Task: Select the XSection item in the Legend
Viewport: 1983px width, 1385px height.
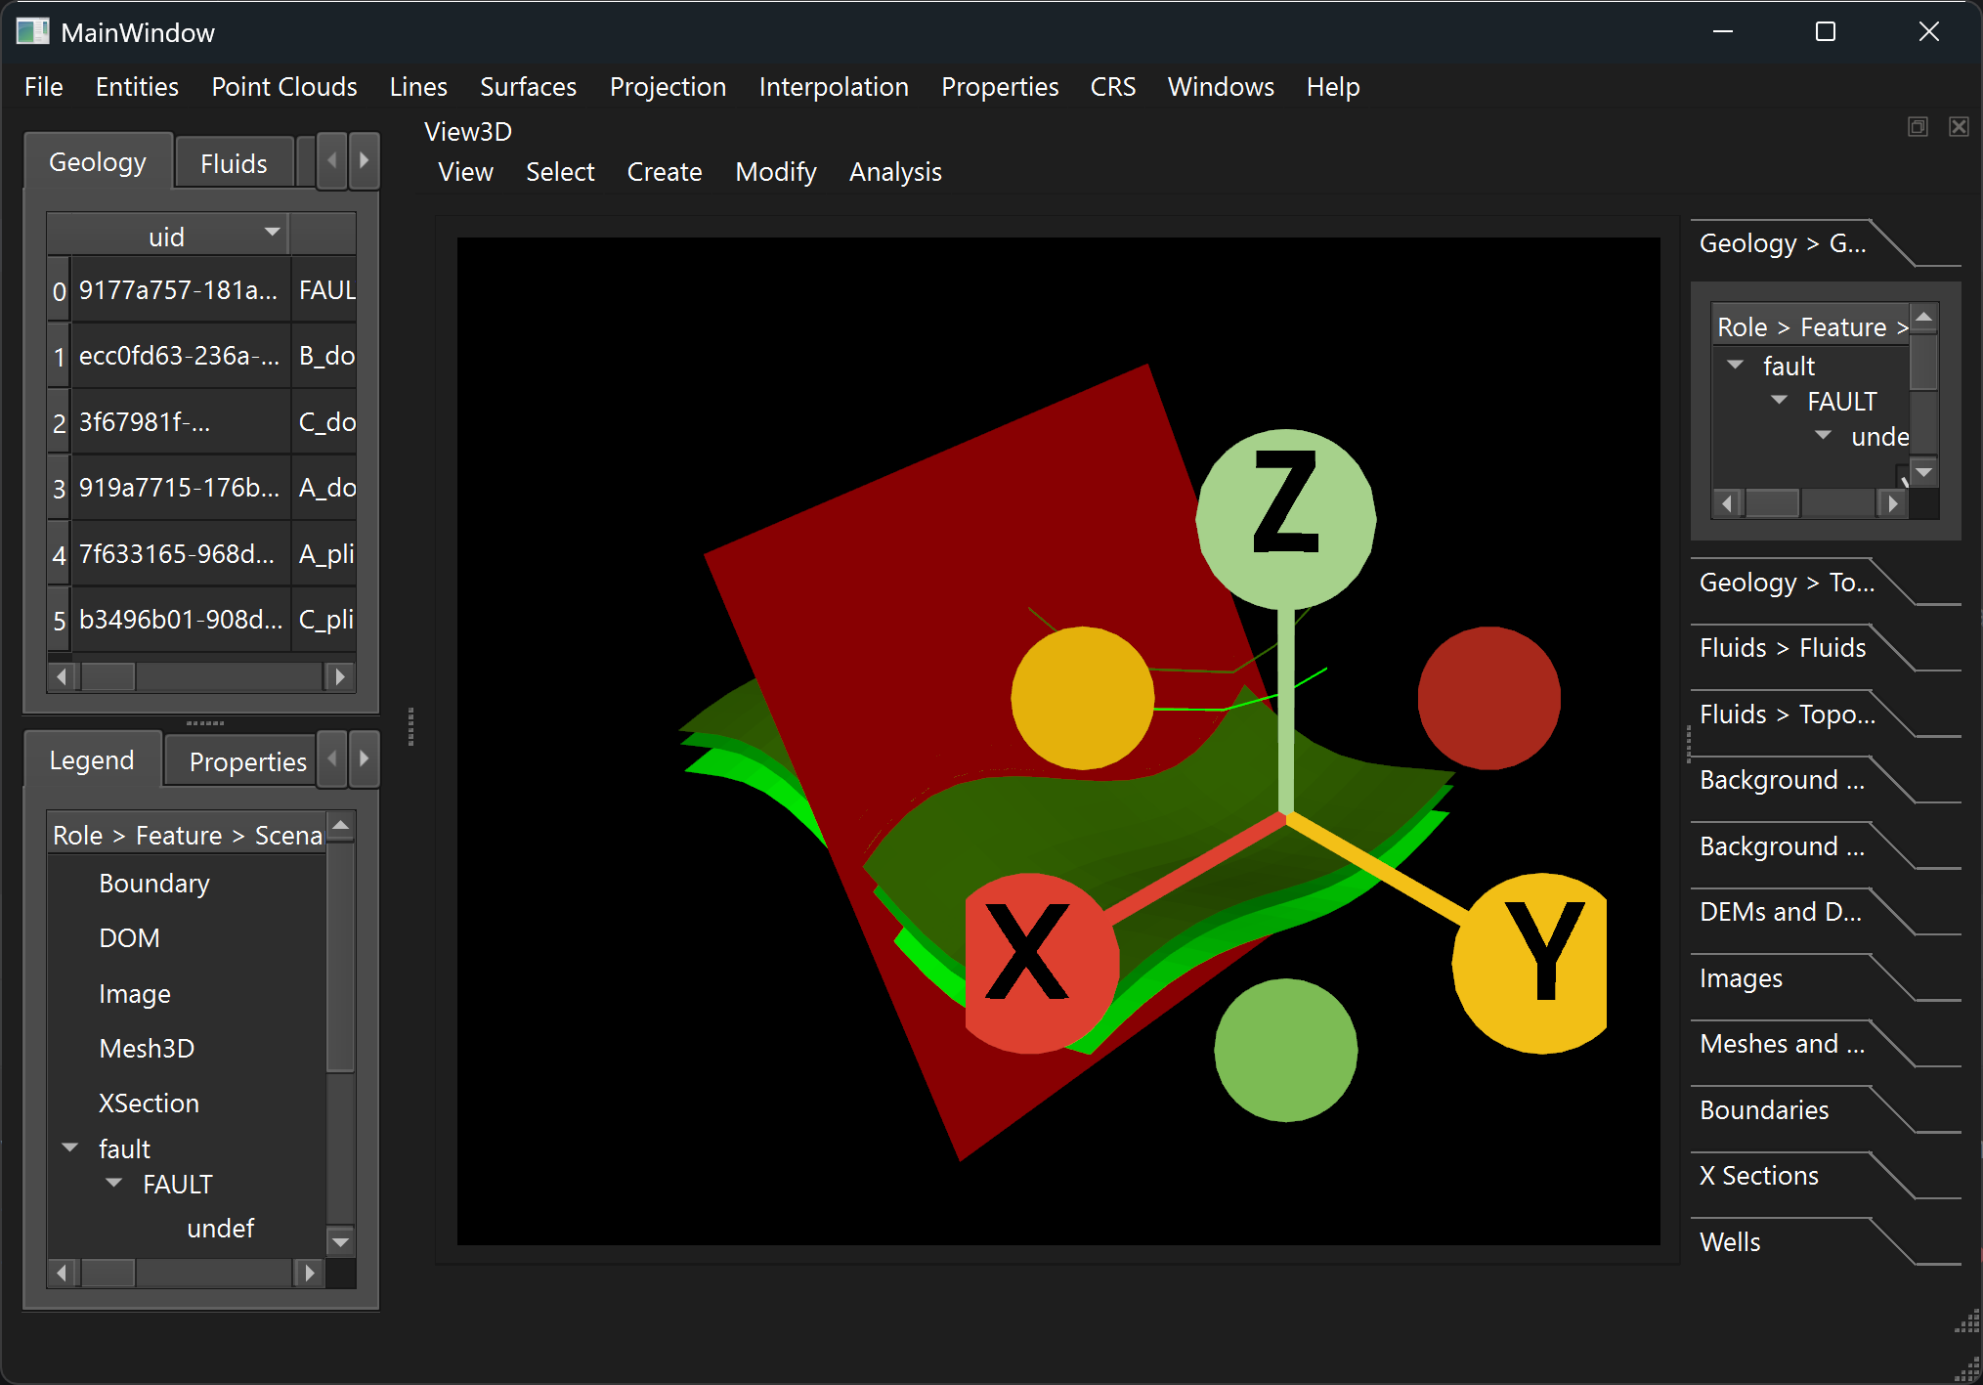Action: (149, 1104)
